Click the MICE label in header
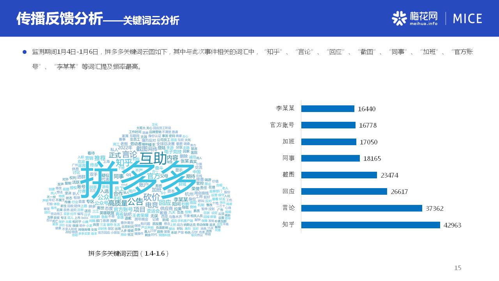 coord(468,18)
